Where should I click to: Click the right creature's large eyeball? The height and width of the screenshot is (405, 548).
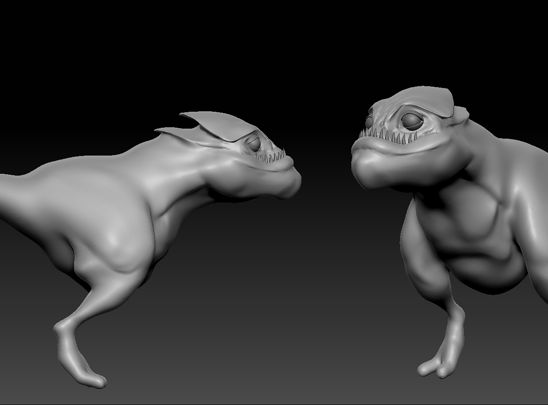tap(412, 120)
